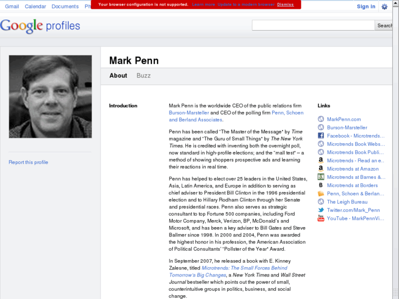Open the YouTube - MarkPennVi… link

[x=356, y=218]
